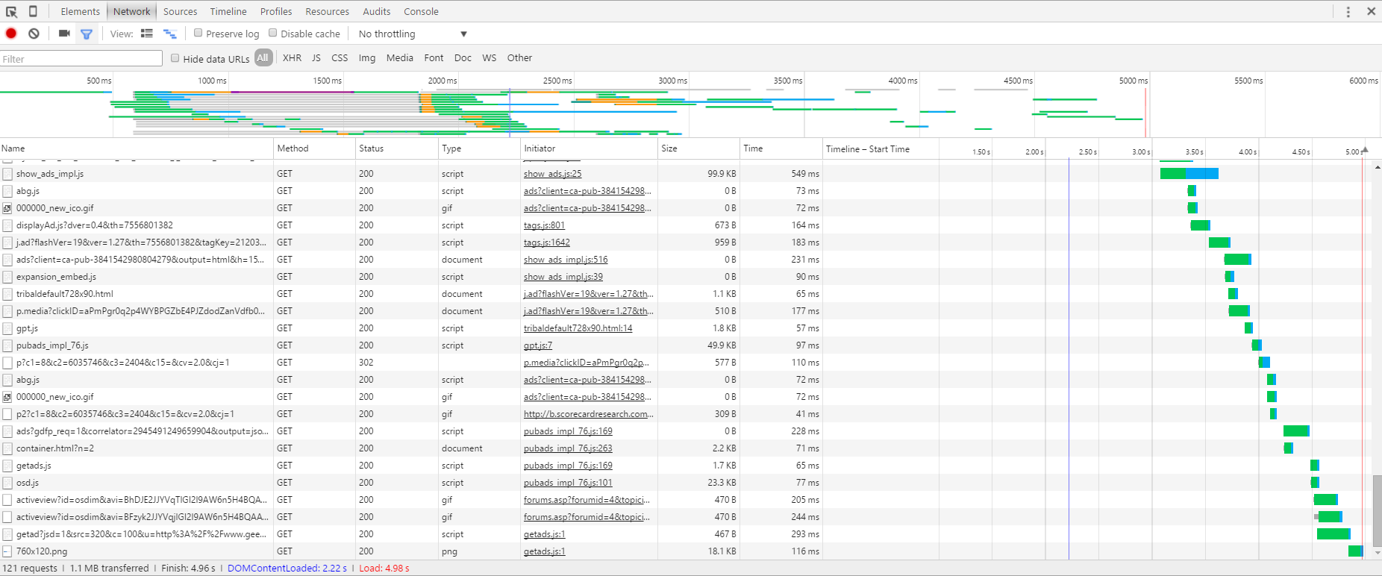Check the Disable cache option

coord(273,33)
